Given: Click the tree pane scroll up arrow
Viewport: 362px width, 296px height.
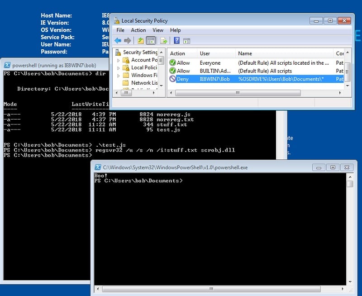Looking at the screenshot, I should pos(162,53).
